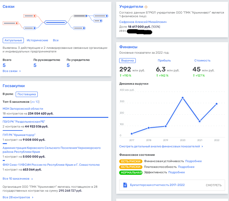
Task: Click the Финансы section heading
Action: click(x=128, y=47)
